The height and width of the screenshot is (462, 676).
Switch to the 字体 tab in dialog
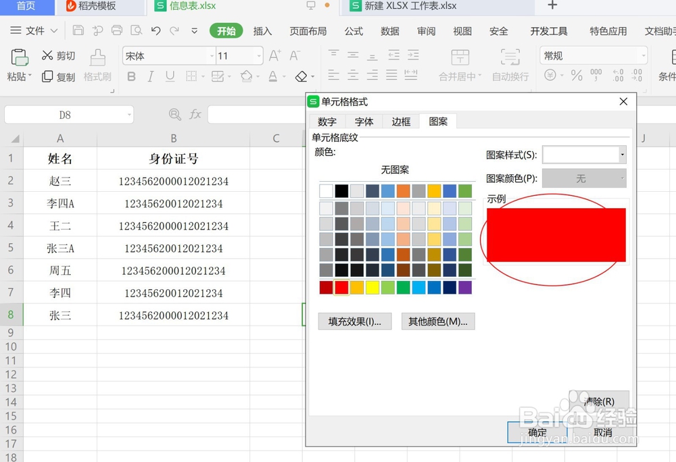(x=364, y=122)
